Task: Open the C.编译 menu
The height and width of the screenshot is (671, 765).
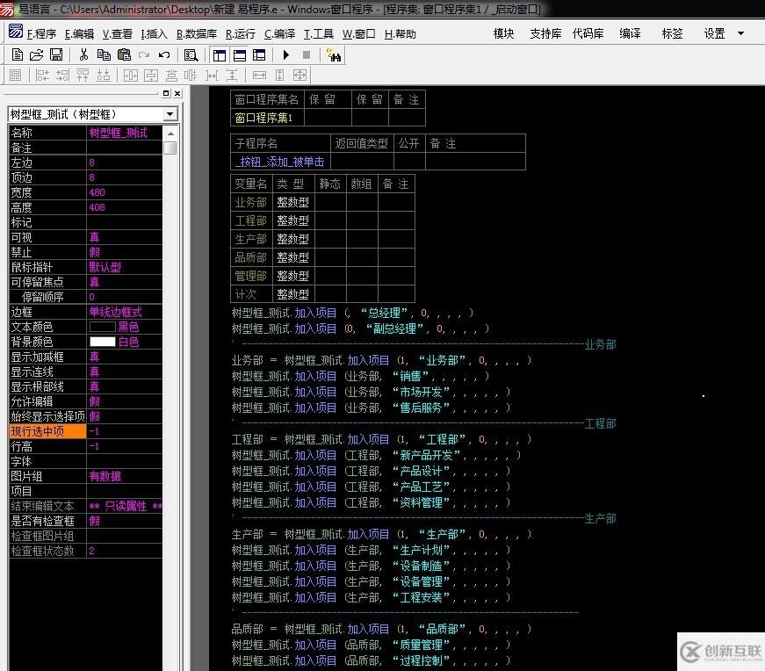Action: coord(279,33)
